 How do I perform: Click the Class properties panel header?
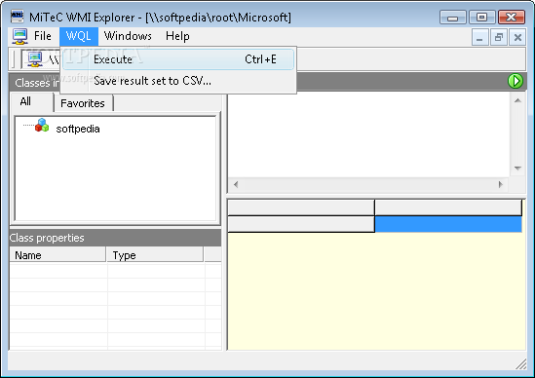(115, 238)
